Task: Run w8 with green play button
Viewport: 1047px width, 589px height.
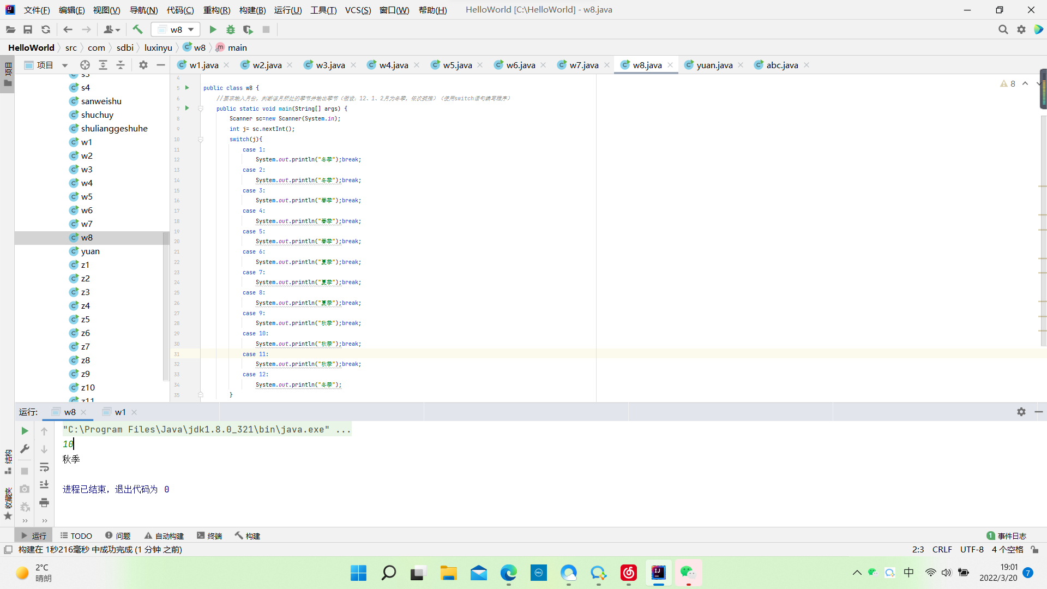Action: pyautogui.click(x=213, y=29)
